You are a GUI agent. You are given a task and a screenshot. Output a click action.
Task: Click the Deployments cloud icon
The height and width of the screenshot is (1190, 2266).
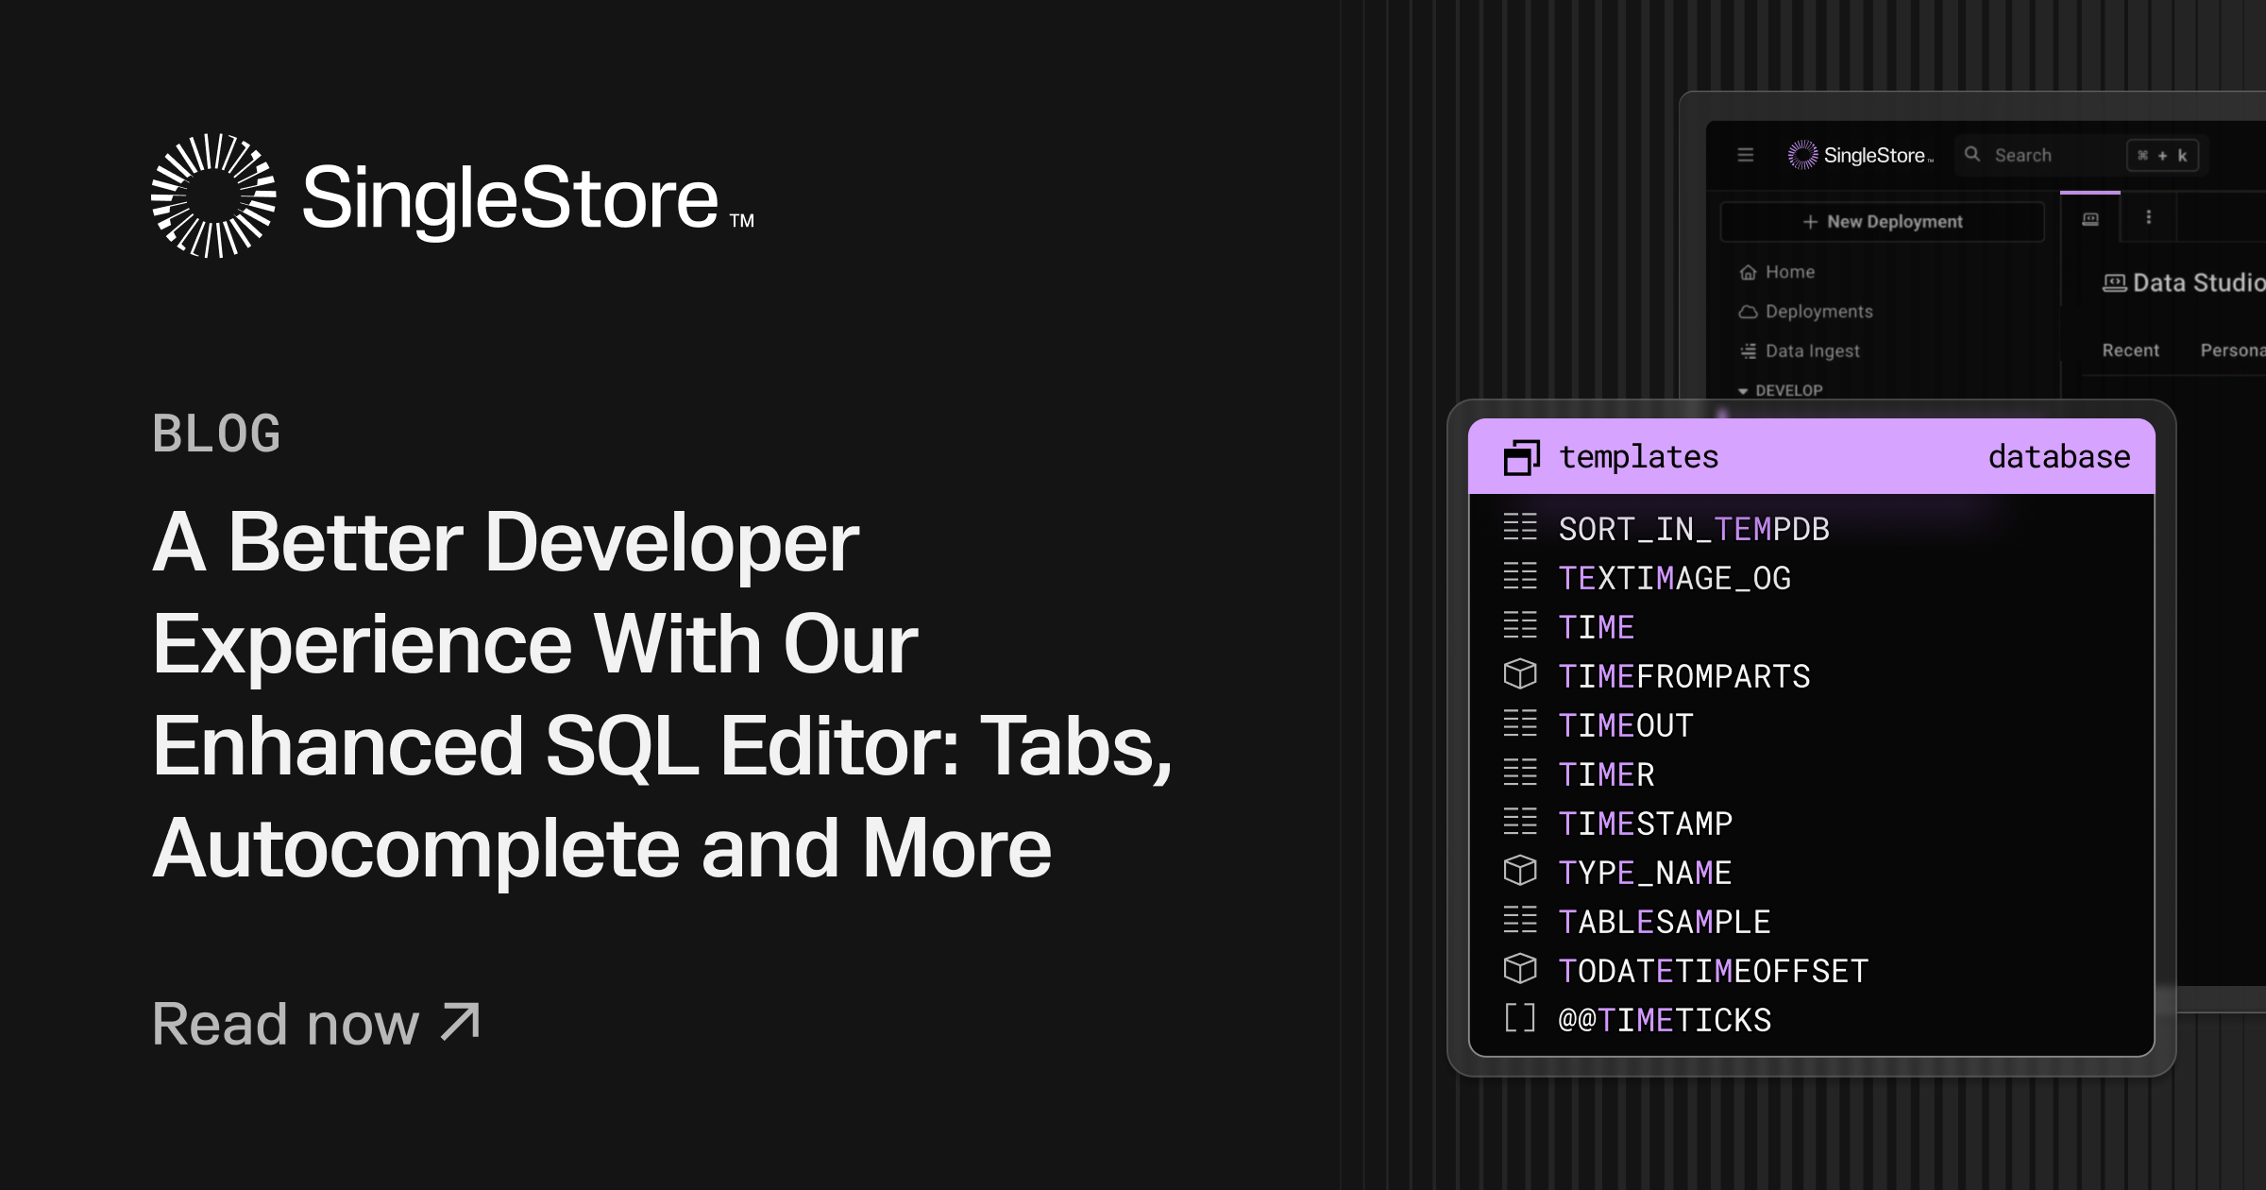1748,312
